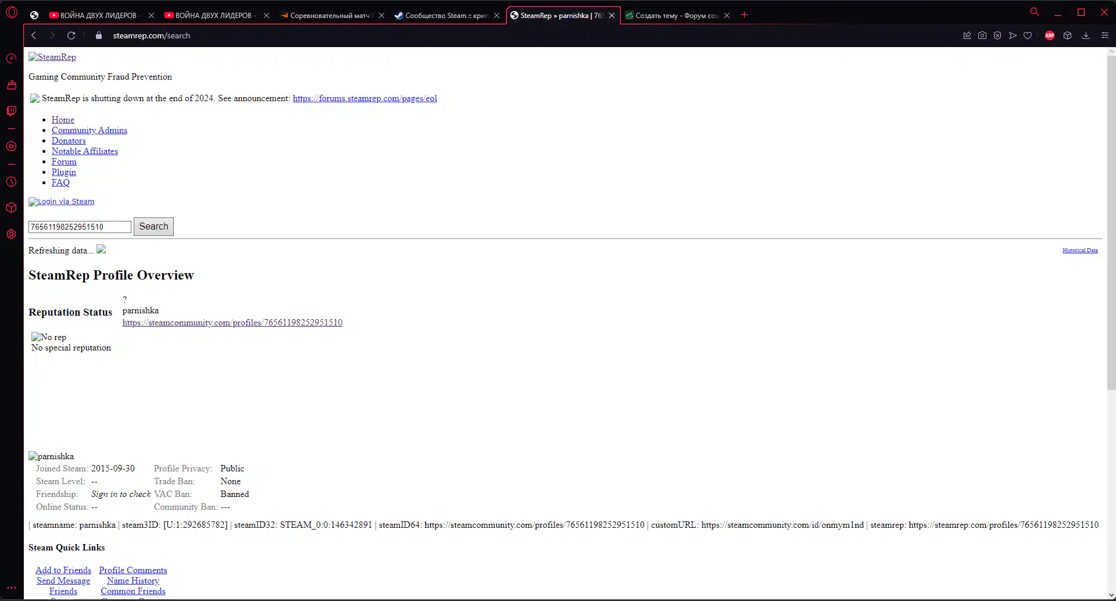
Task: Open the Community Admins link
Action: [90, 130]
